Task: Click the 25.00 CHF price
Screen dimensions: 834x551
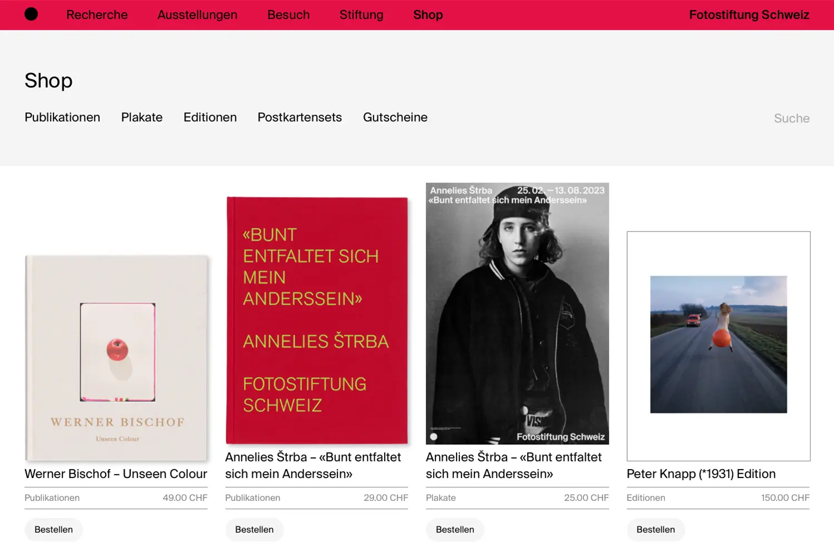Action: 587,498
